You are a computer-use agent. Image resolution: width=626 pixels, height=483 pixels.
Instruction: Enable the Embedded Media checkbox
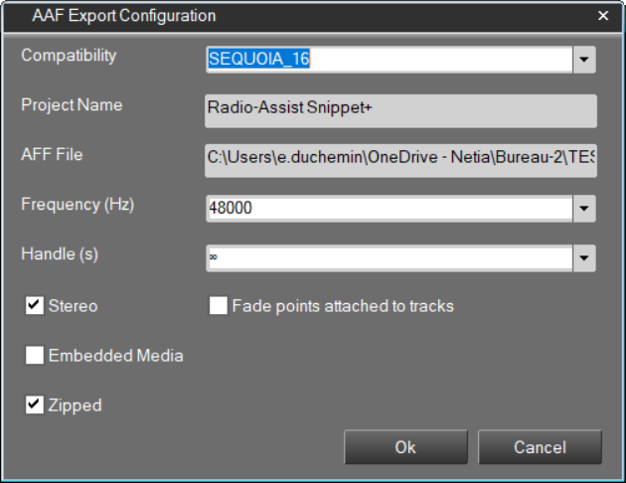click(35, 355)
